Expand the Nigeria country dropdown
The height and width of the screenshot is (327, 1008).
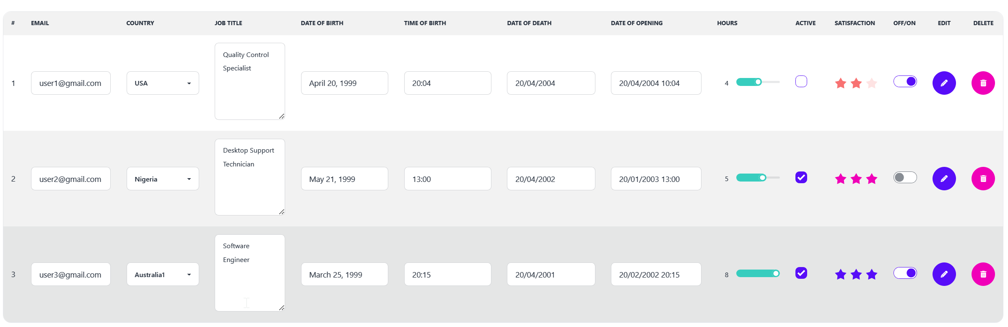[163, 179]
